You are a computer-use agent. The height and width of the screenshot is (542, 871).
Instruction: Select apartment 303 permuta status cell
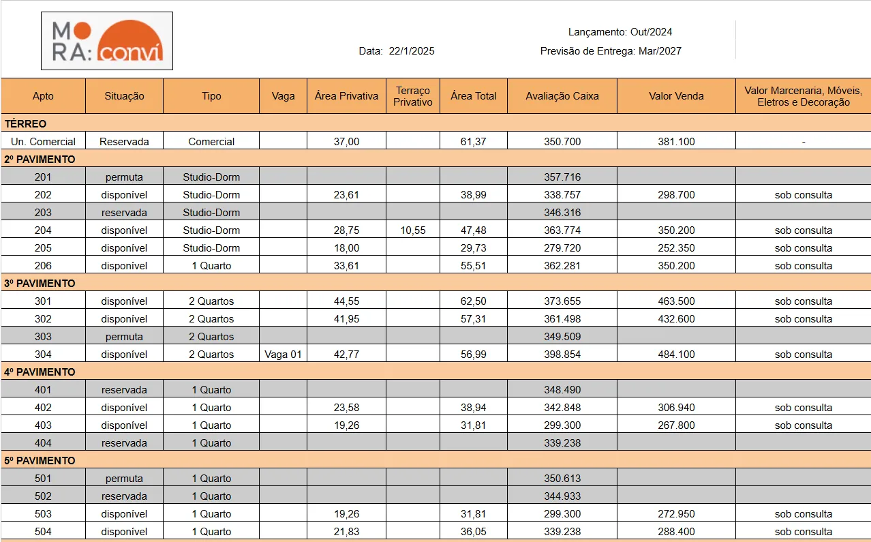(x=124, y=336)
